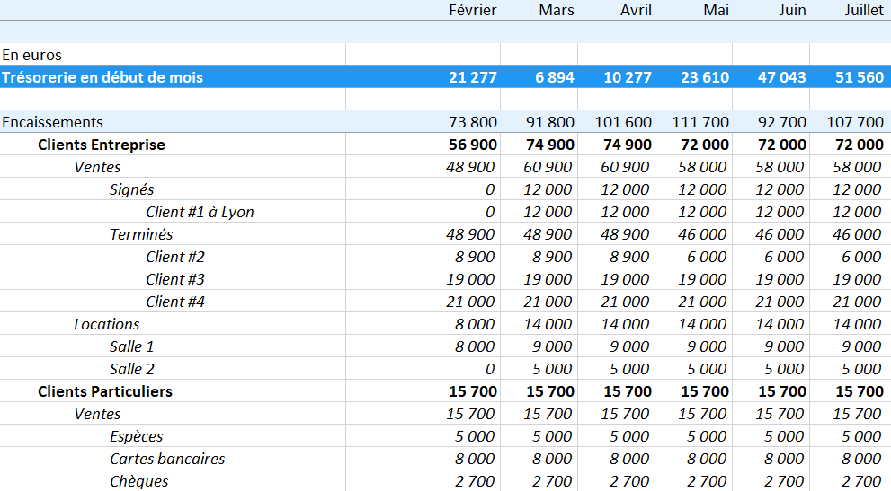The height and width of the screenshot is (491, 891).
Task: Click Encaissements value 101 600 for Avril
Action: click(x=623, y=122)
